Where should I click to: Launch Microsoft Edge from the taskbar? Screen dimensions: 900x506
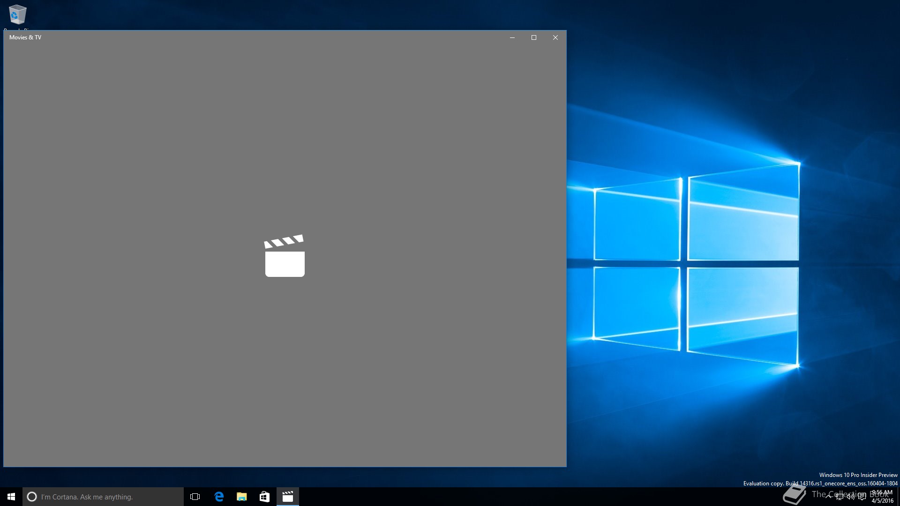coord(218,497)
